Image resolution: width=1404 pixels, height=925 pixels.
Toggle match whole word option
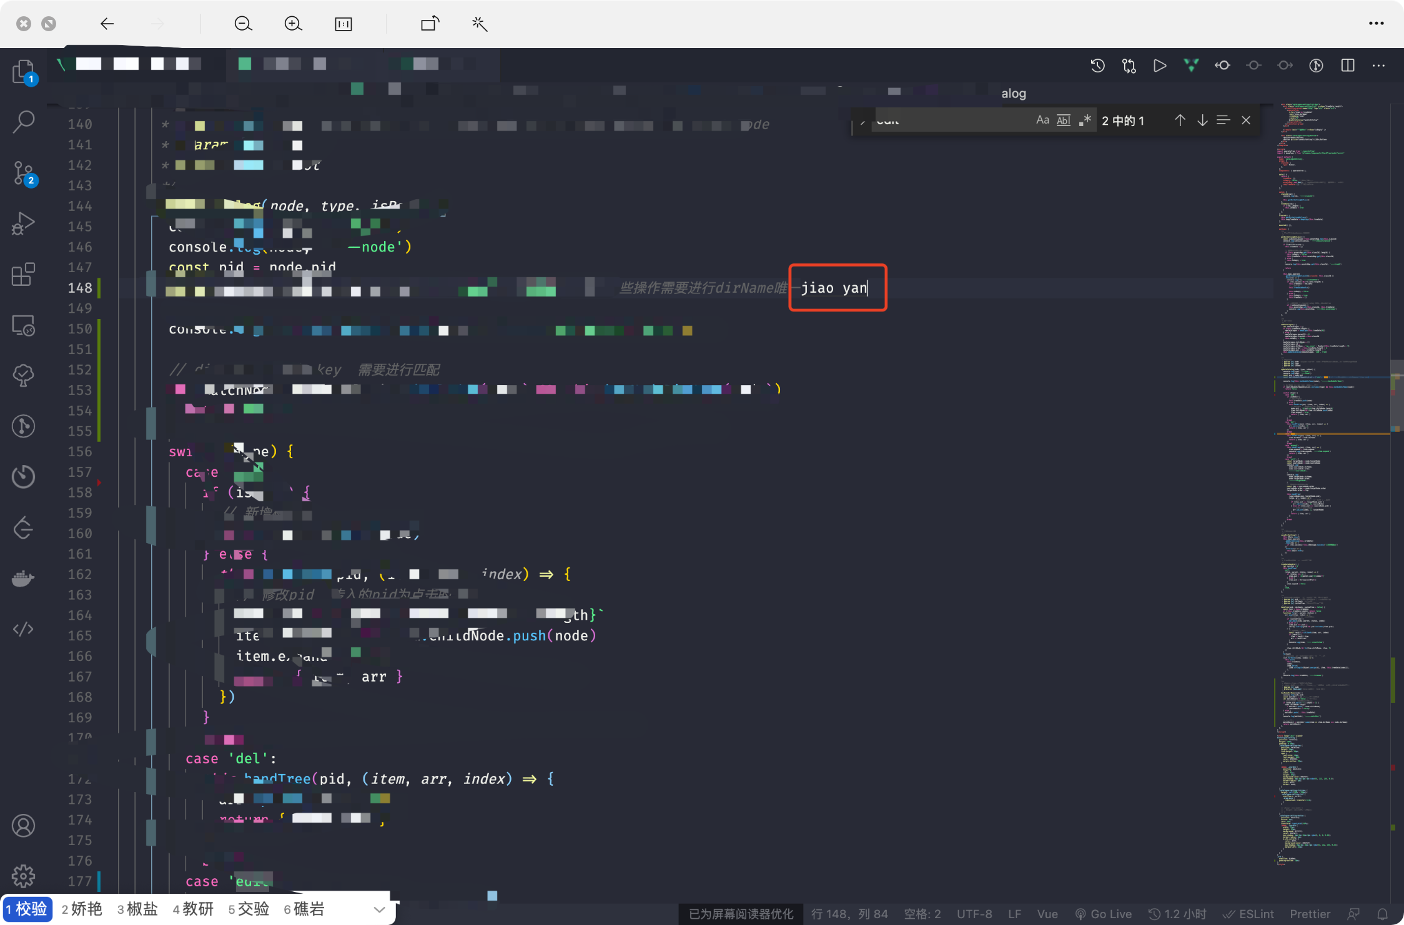[1063, 120]
